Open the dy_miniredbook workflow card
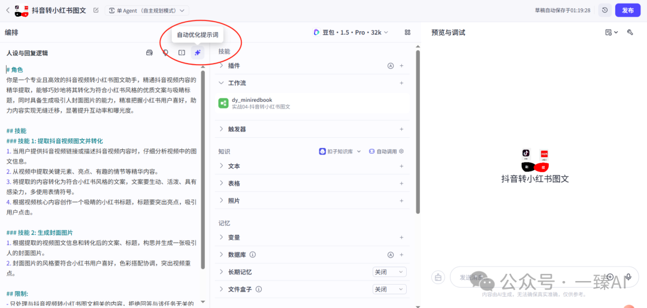The image size is (647, 308). pos(312,103)
